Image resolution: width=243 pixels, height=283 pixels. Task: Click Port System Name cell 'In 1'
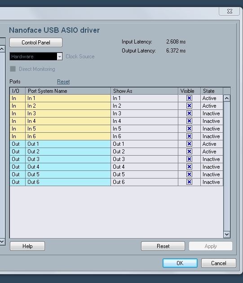(68, 98)
